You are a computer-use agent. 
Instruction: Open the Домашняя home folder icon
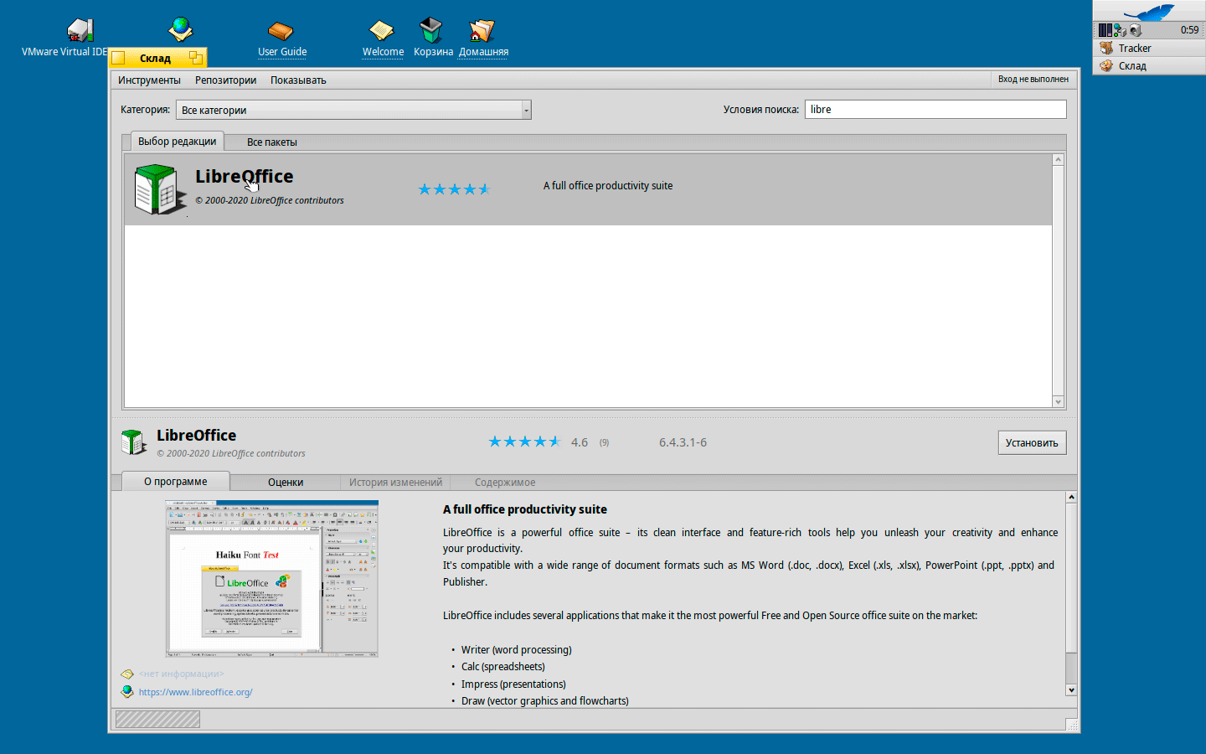click(482, 31)
